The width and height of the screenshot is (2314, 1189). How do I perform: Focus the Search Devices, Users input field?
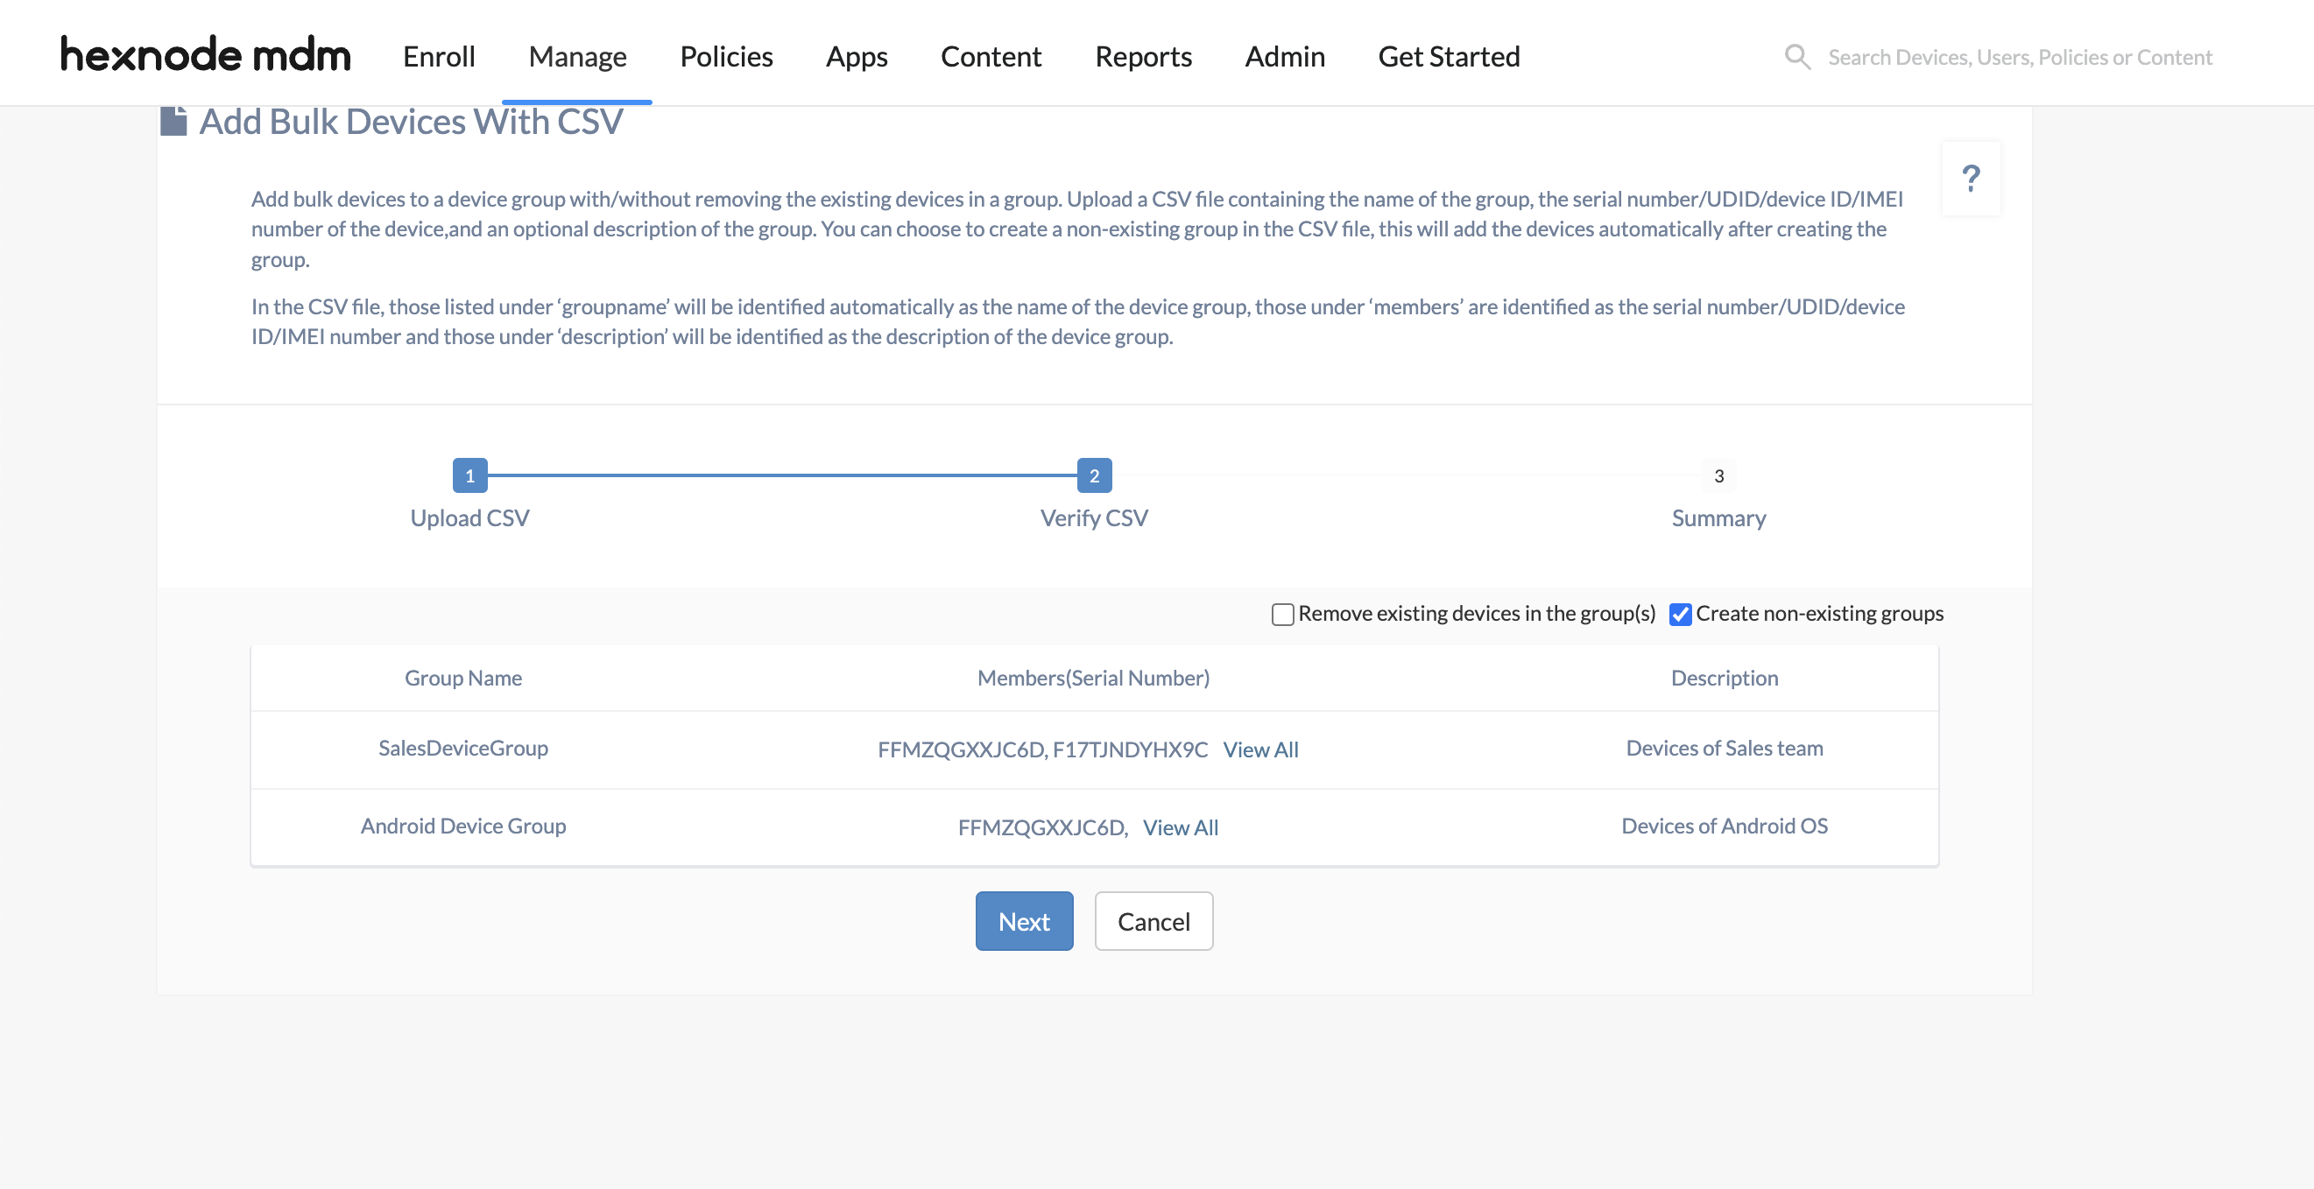[2020, 57]
